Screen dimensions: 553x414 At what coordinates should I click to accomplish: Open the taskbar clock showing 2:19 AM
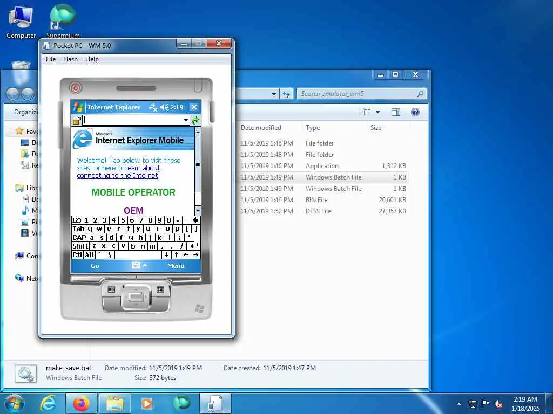point(525,404)
